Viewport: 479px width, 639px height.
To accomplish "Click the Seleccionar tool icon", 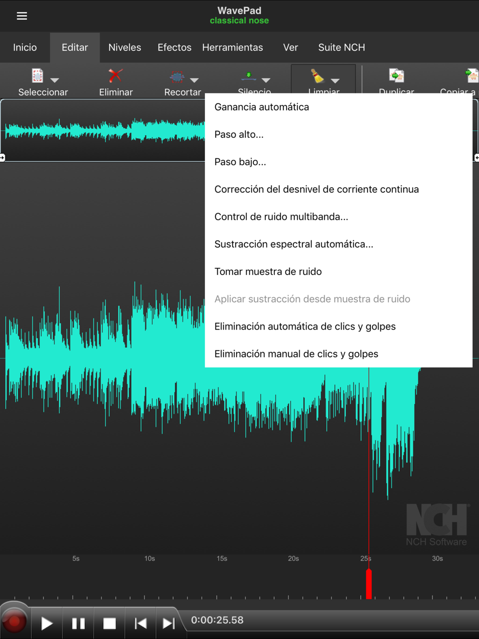I will pos(37,76).
